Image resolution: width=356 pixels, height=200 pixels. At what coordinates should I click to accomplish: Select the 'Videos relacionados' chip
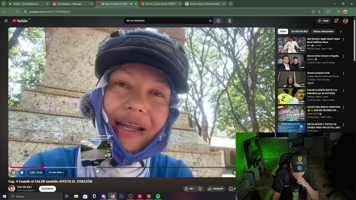(323, 31)
